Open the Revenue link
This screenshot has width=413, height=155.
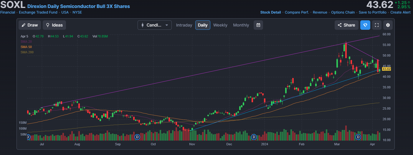(320, 12)
